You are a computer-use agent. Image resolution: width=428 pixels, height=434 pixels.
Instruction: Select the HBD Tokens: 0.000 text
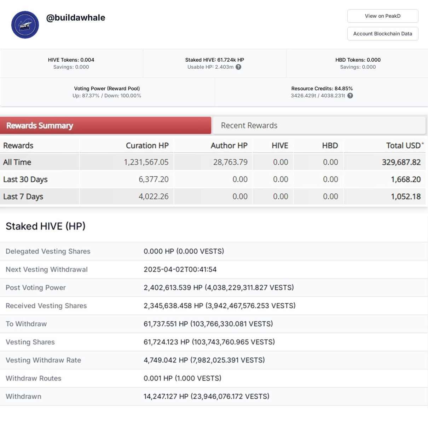[x=358, y=60]
